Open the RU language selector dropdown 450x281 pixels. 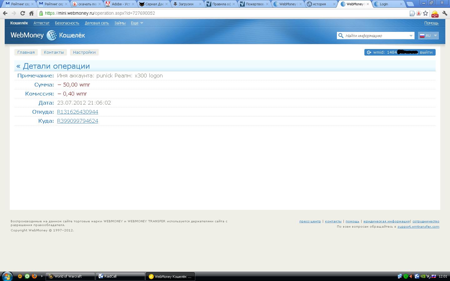[x=428, y=36]
